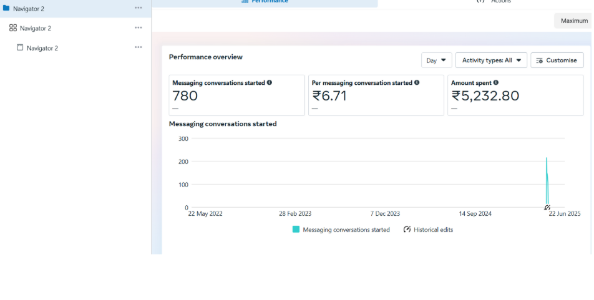Click the Customise button
594x300 pixels.
[x=557, y=60]
